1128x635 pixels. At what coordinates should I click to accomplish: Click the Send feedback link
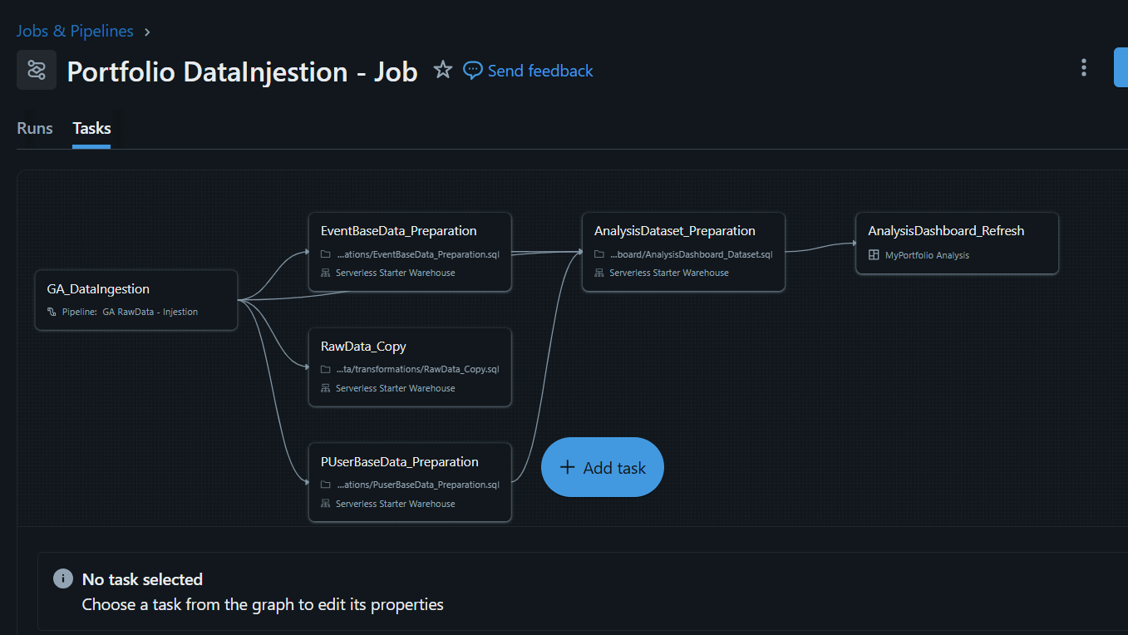tap(540, 71)
